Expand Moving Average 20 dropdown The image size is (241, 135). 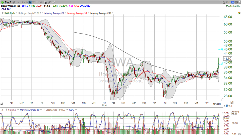coord(65,13)
